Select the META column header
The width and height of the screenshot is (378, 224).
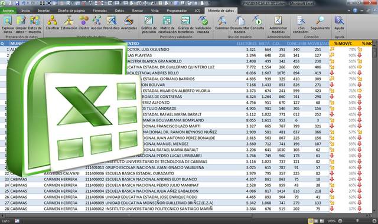pyautogui.click(x=264, y=44)
